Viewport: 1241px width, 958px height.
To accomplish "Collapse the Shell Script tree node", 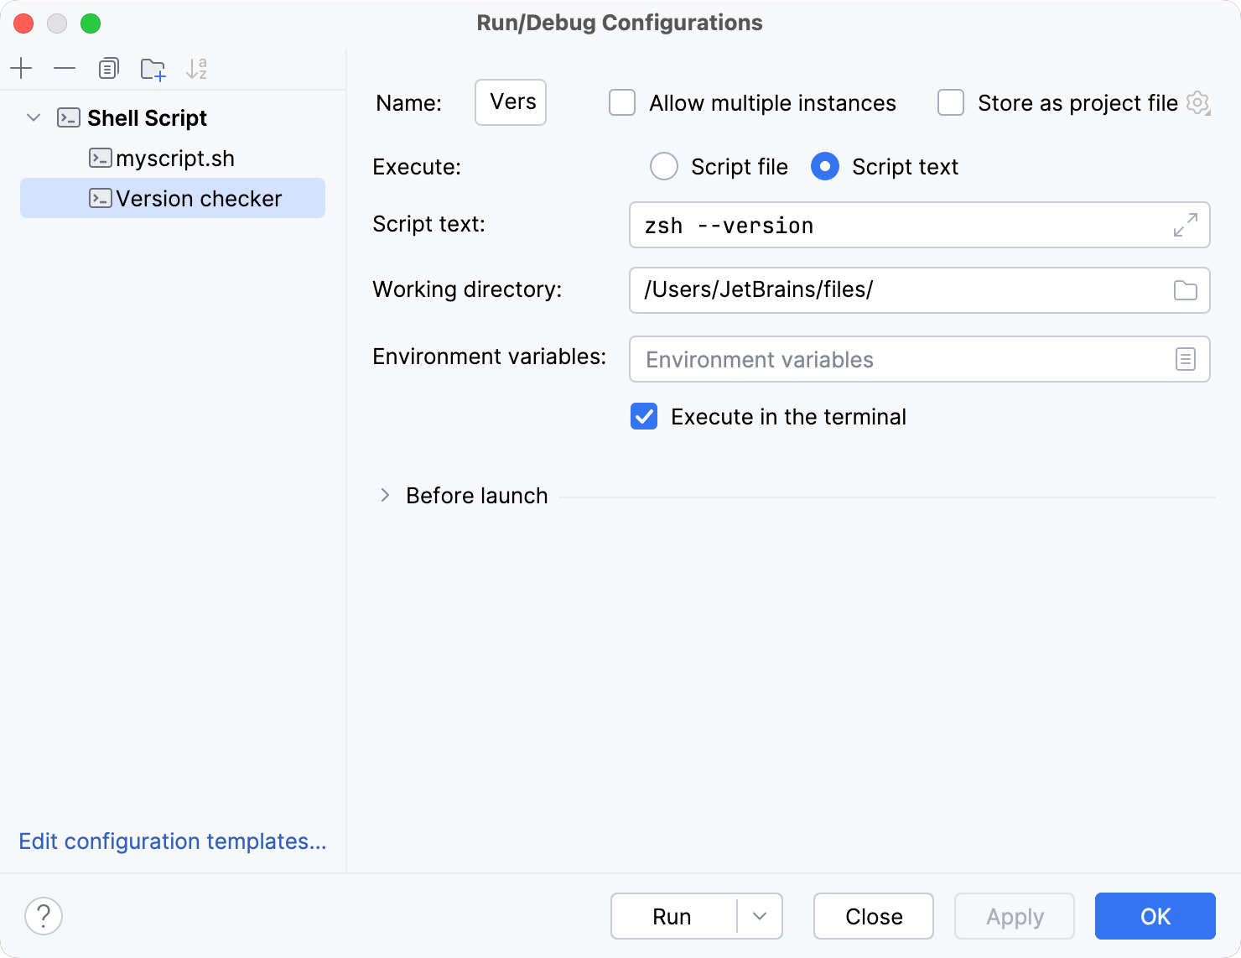I will click(x=33, y=117).
